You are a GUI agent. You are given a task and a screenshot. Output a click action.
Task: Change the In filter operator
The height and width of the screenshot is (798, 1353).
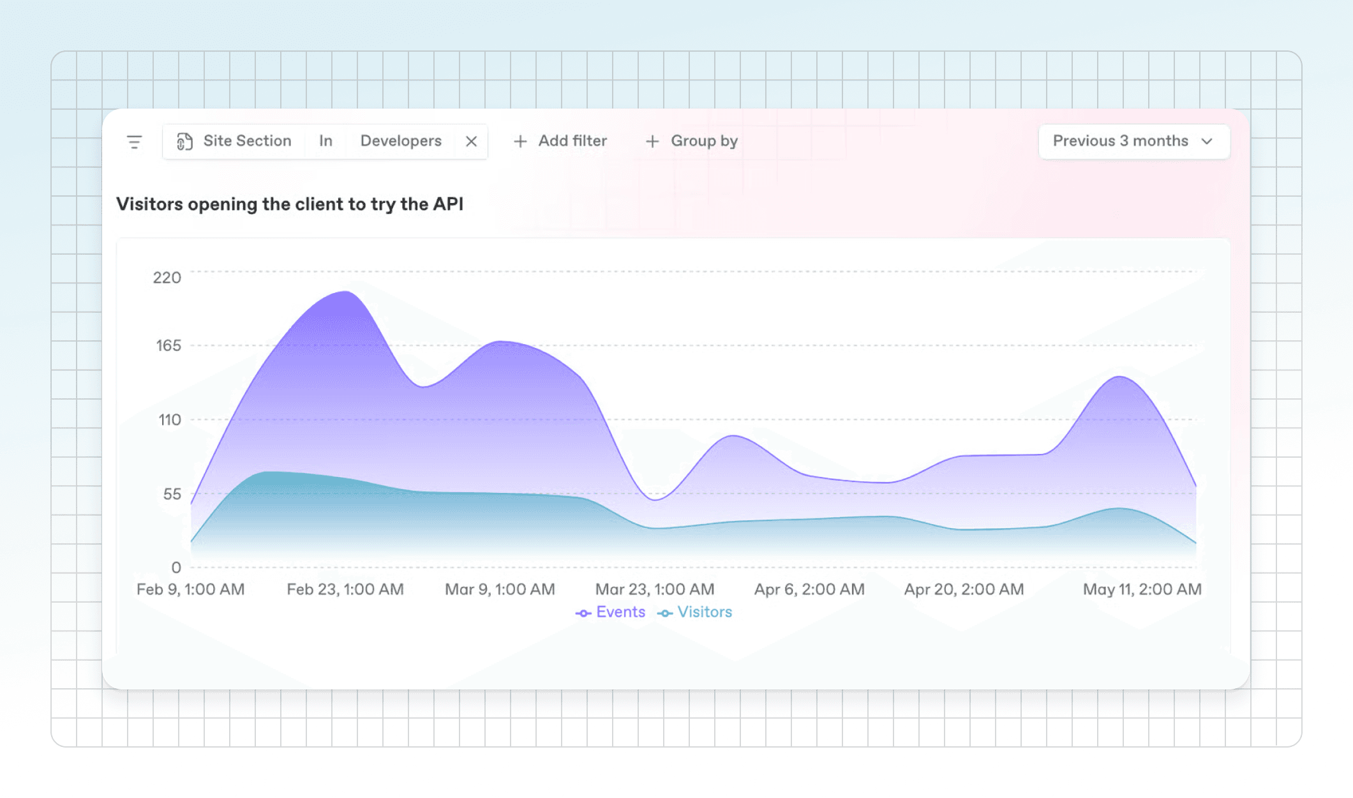pyautogui.click(x=325, y=142)
